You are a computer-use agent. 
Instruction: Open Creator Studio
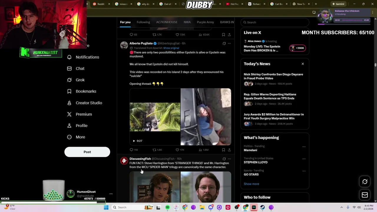coord(85,103)
